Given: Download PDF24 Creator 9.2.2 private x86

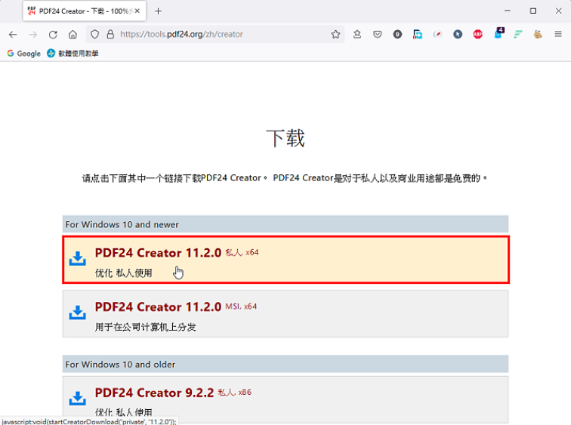Looking at the screenshot, I should click(285, 399).
